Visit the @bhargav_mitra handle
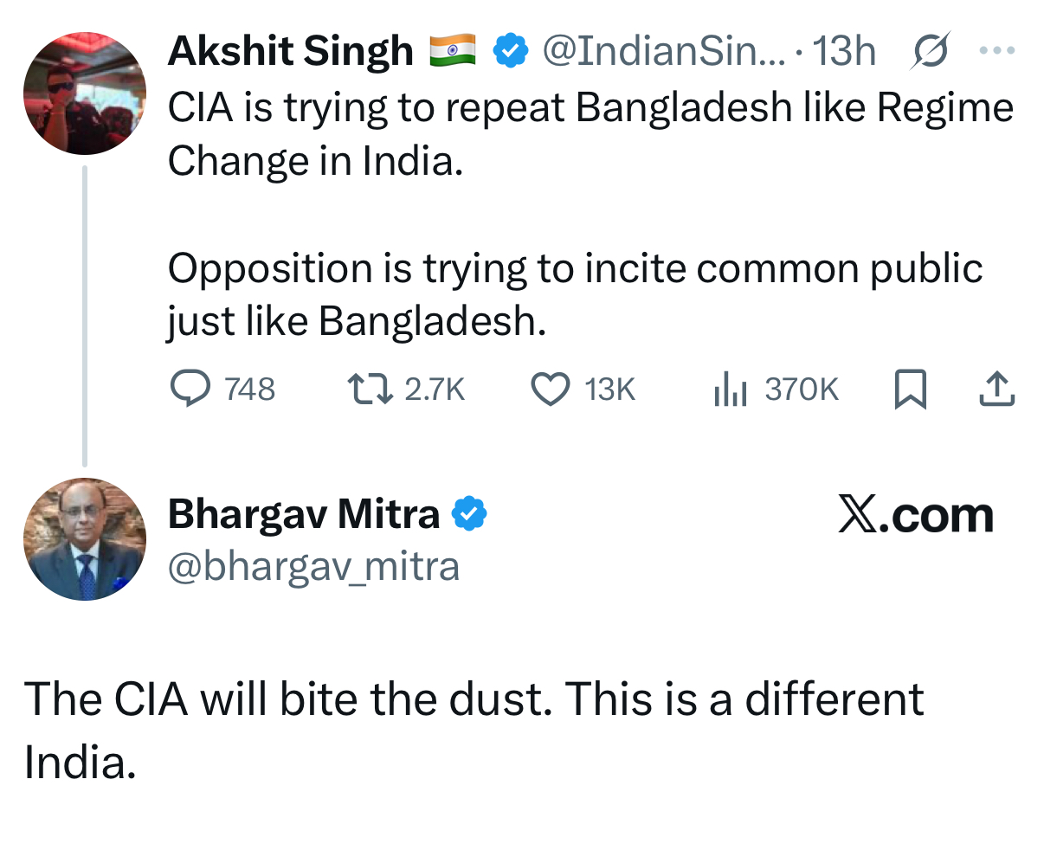This screenshot has width=1044, height=850. [x=313, y=567]
